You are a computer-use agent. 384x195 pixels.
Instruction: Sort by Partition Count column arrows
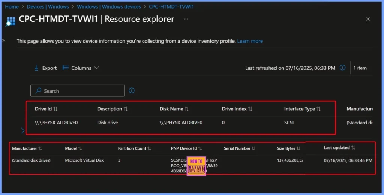(x=149, y=148)
